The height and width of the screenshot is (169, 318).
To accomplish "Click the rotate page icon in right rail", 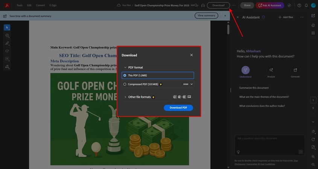I will pyautogui.click(x=313, y=139).
